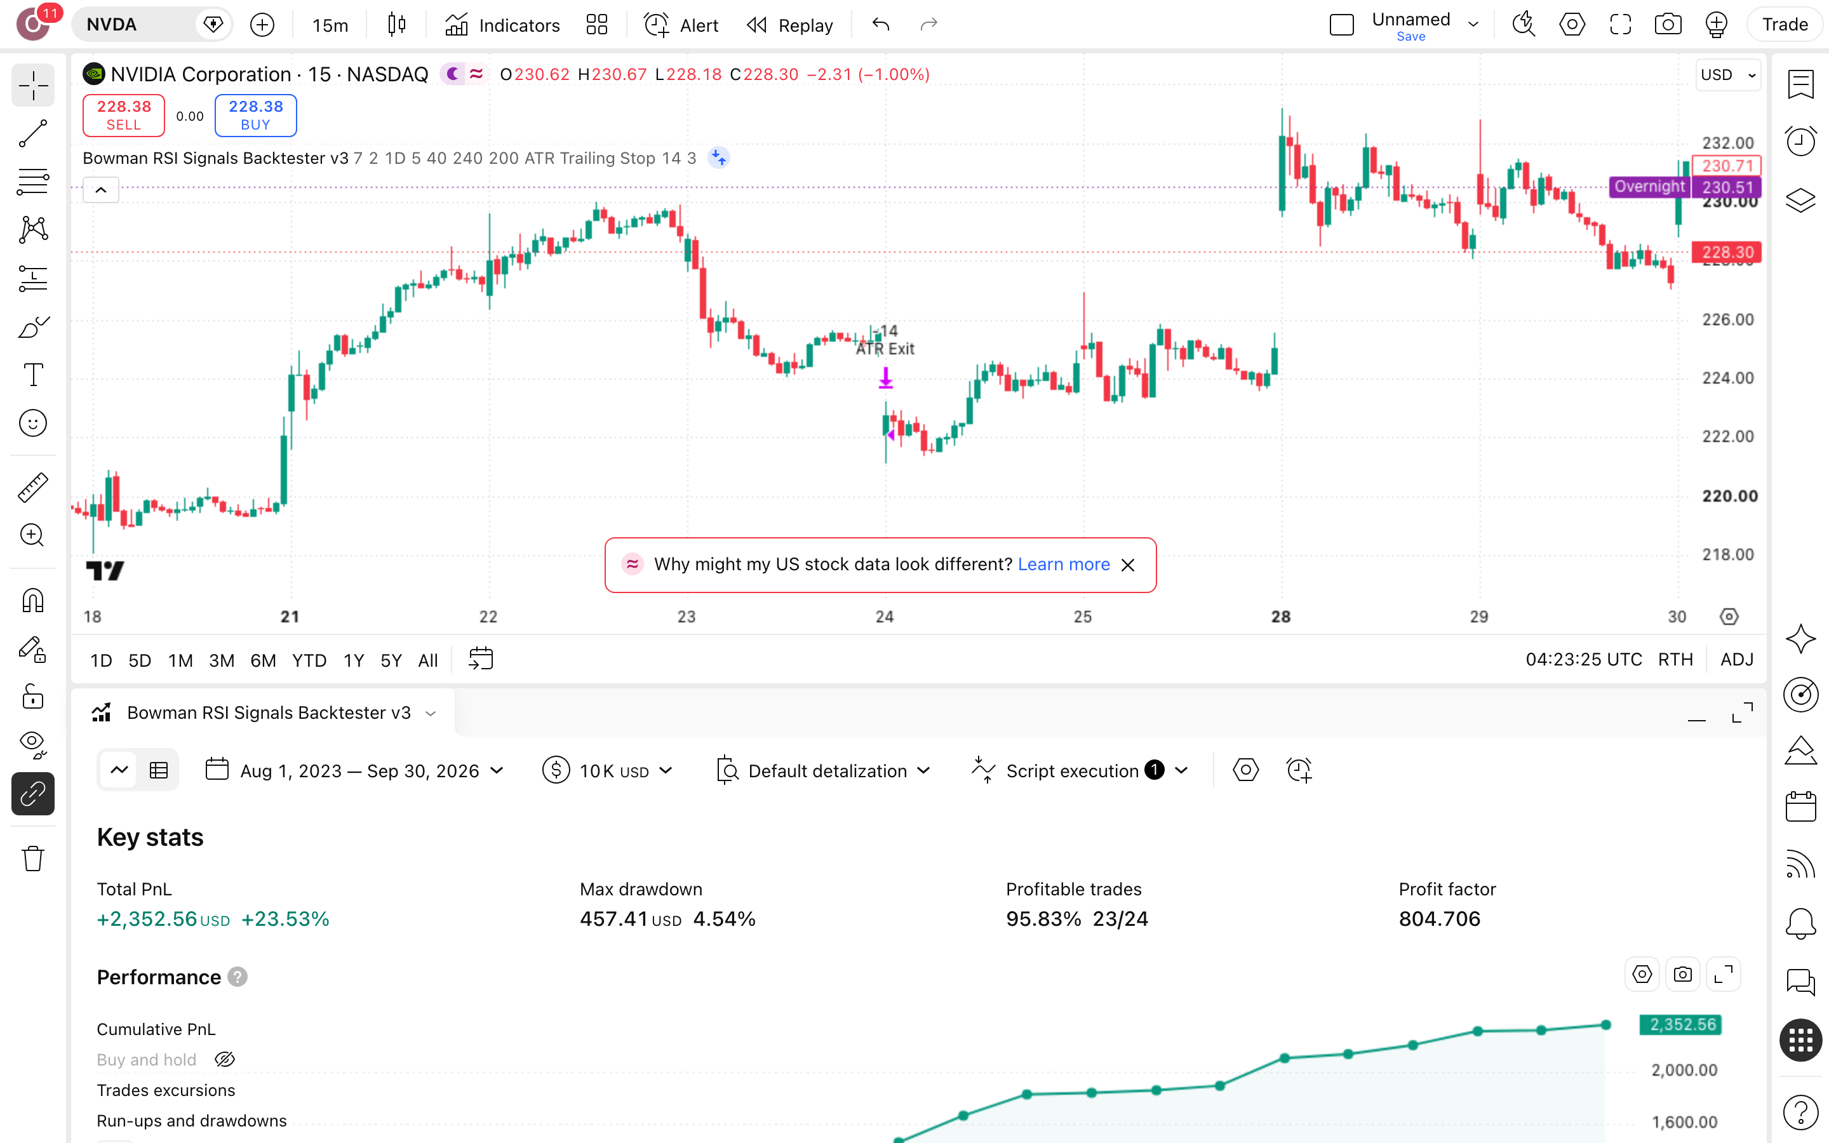This screenshot has height=1143, width=1829.
Task: Change the 15m interval
Action: tap(330, 25)
